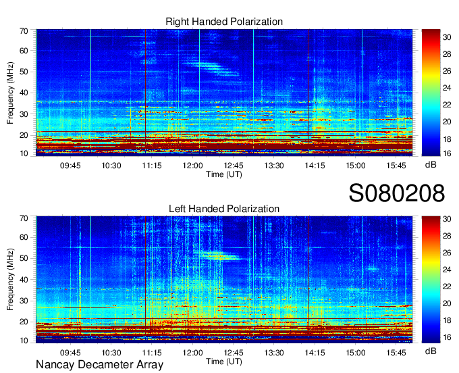Image resolution: width=459 pixels, height=373 pixels.
Task: Click the 16 dB value on upper colorbar
Action: point(447,153)
